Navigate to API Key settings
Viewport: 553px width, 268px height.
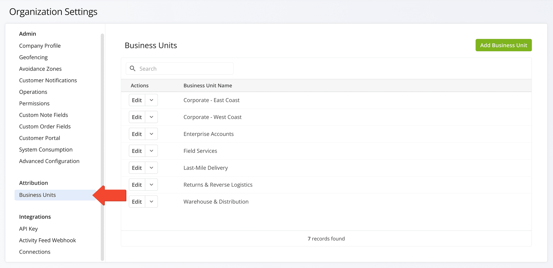coord(28,229)
